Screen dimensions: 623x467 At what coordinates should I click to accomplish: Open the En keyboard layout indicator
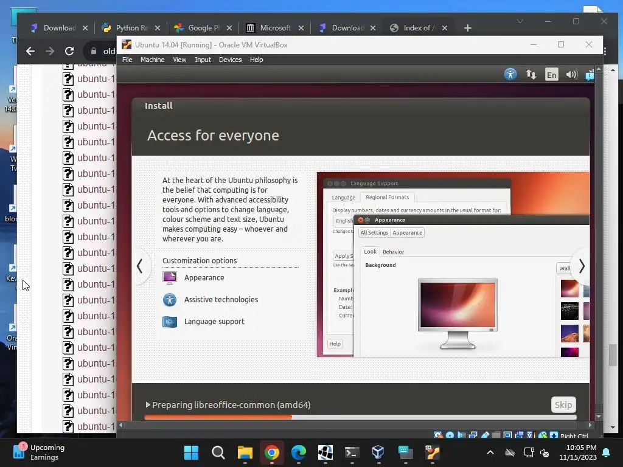pyautogui.click(x=551, y=75)
